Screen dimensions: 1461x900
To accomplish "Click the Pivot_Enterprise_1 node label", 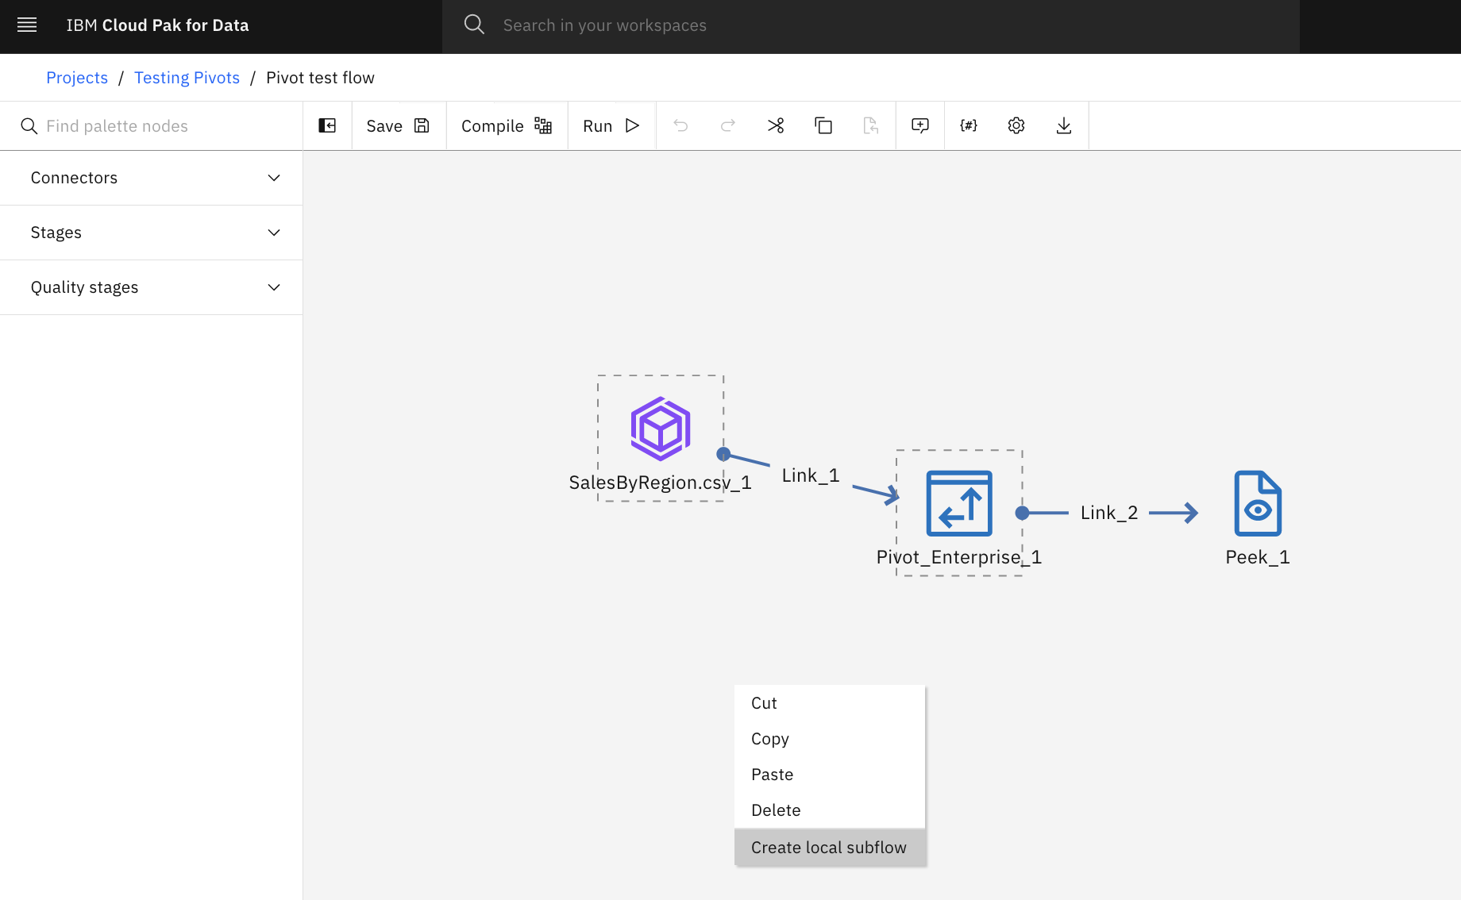I will [x=959, y=557].
